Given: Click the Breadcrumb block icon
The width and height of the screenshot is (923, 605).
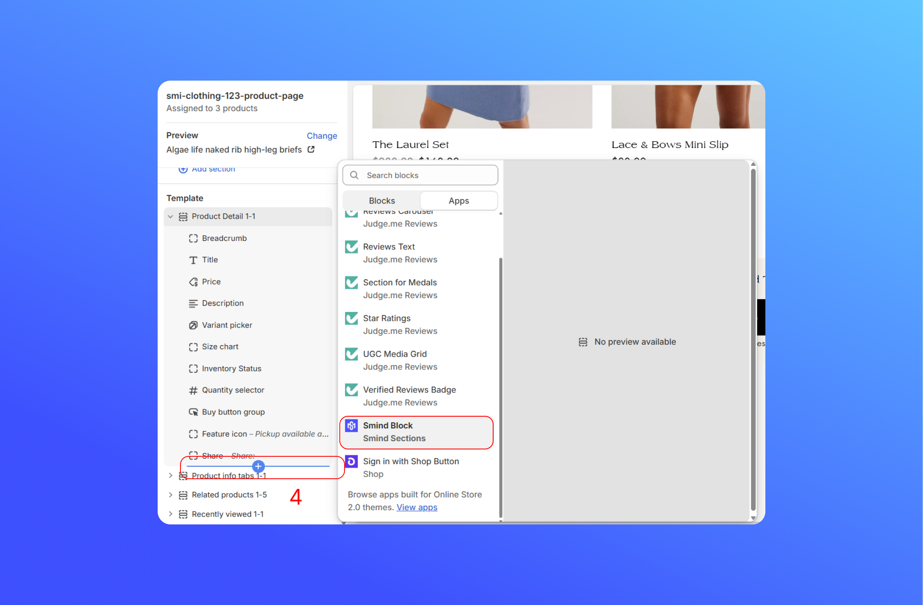Looking at the screenshot, I should click(x=193, y=239).
